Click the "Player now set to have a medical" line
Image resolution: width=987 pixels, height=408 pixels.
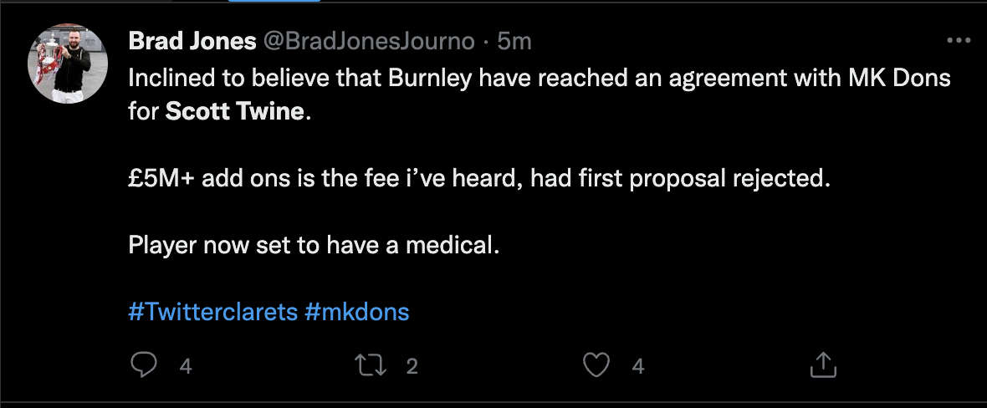[320, 245]
